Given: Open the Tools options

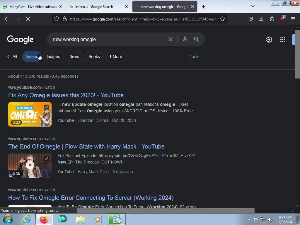Looking at the screenshot, I should pyautogui.click(x=195, y=57).
